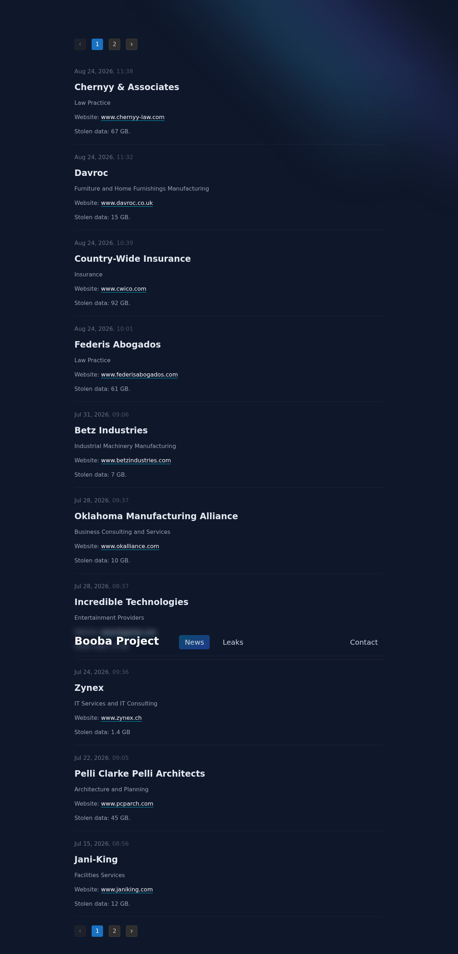The image size is (458, 954).
Task: Select page 1 in bottom pagination
Action: (x=97, y=931)
